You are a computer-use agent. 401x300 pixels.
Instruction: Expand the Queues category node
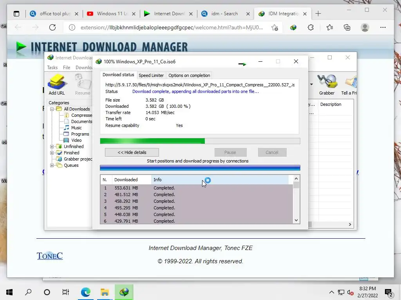(x=52, y=165)
